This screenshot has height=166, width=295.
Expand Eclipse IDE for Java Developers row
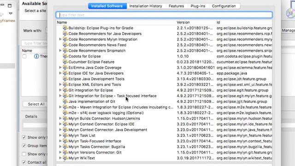60,73
